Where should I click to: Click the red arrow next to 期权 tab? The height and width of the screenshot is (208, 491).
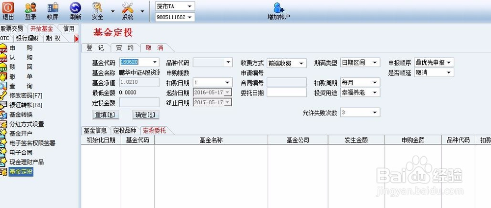[x=76, y=38]
